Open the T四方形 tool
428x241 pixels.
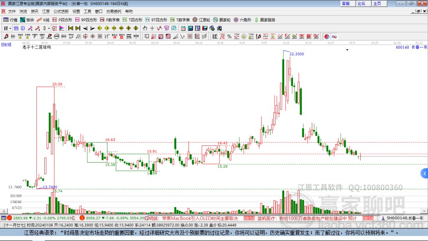tap(132, 20)
